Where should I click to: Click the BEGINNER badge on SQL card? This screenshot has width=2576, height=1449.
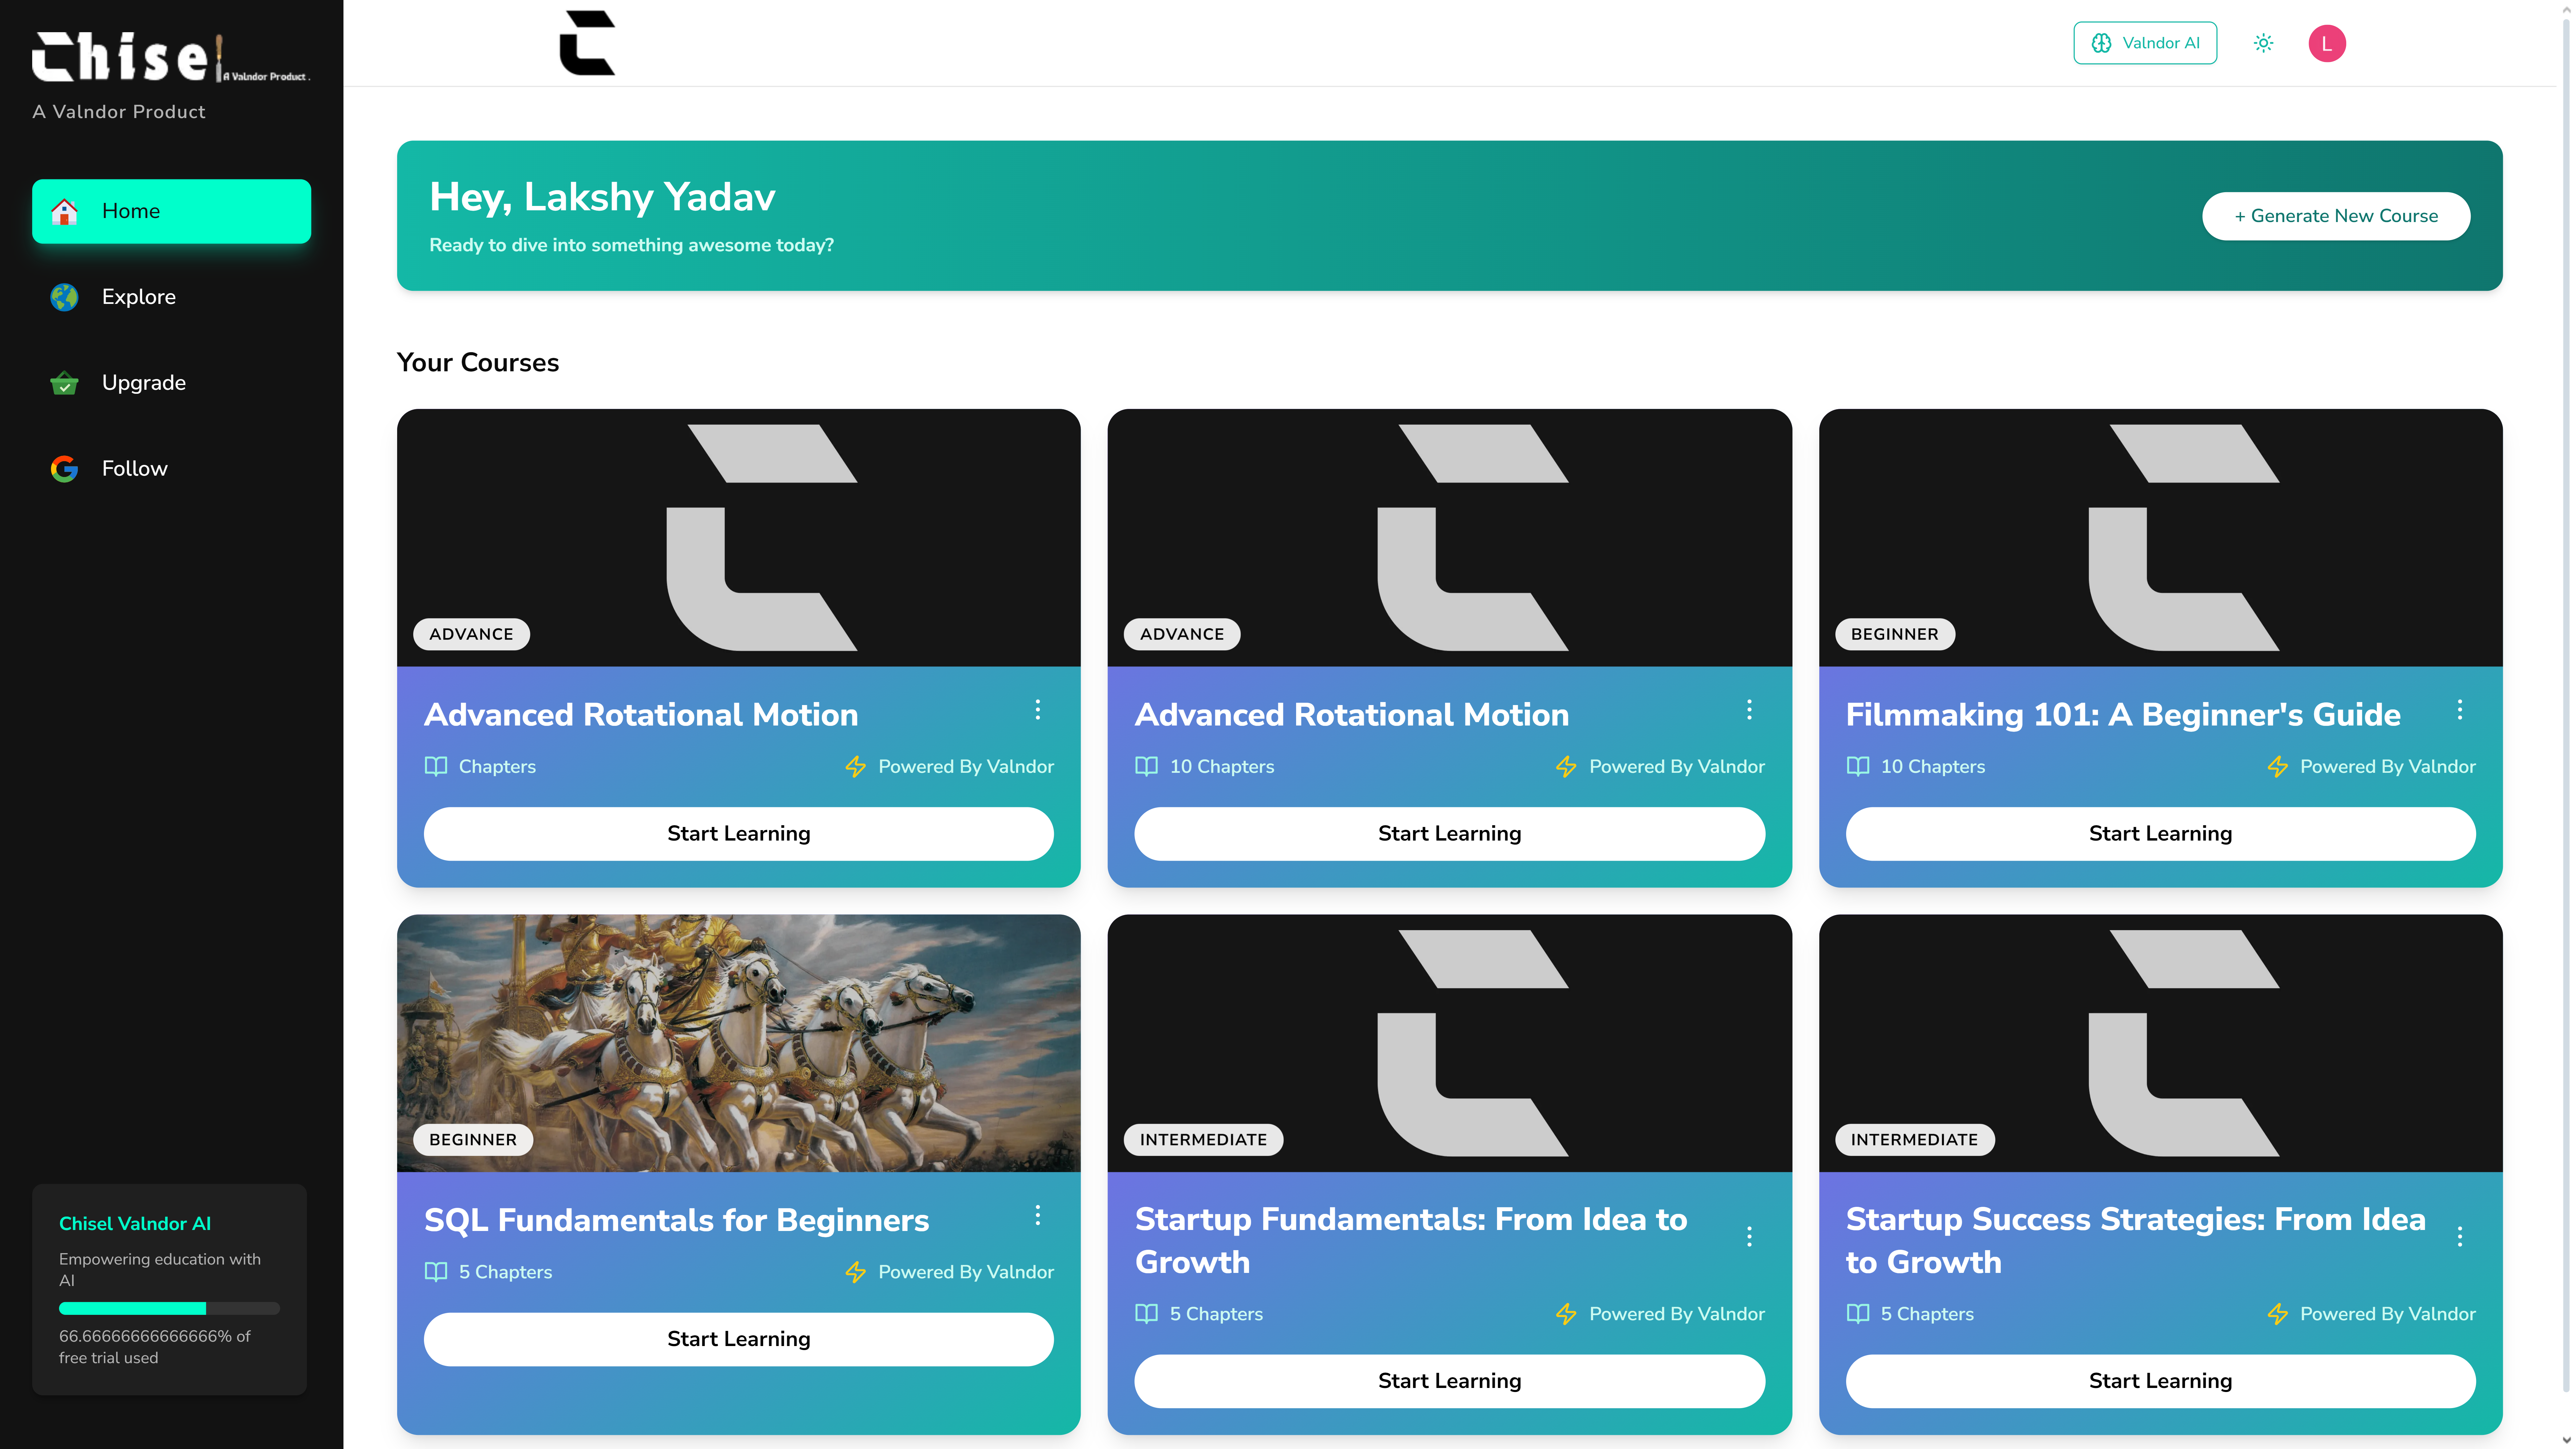click(x=473, y=1140)
